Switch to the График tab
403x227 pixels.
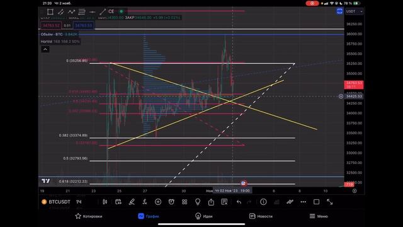pyautogui.click(x=149, y=216)
